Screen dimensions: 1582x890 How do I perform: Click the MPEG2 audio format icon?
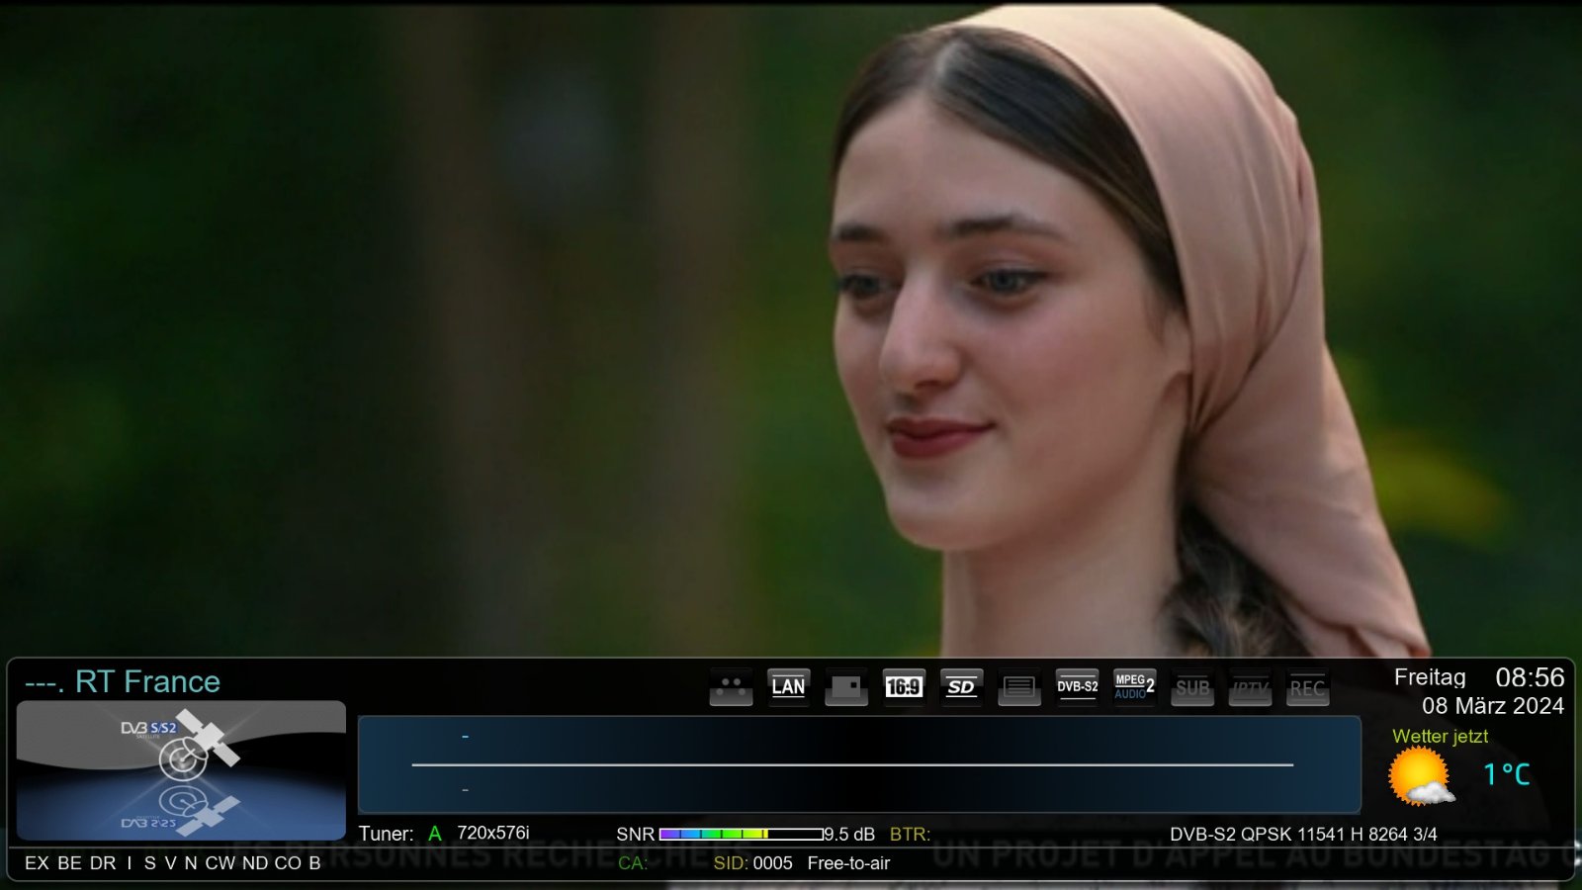tap(1134, 687)
